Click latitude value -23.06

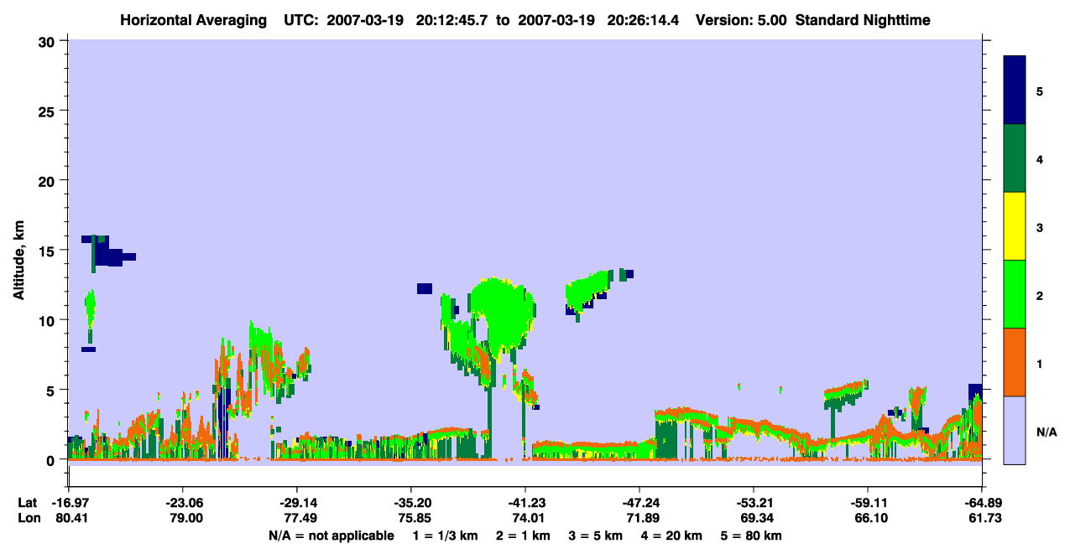click(x=183, y=503)
